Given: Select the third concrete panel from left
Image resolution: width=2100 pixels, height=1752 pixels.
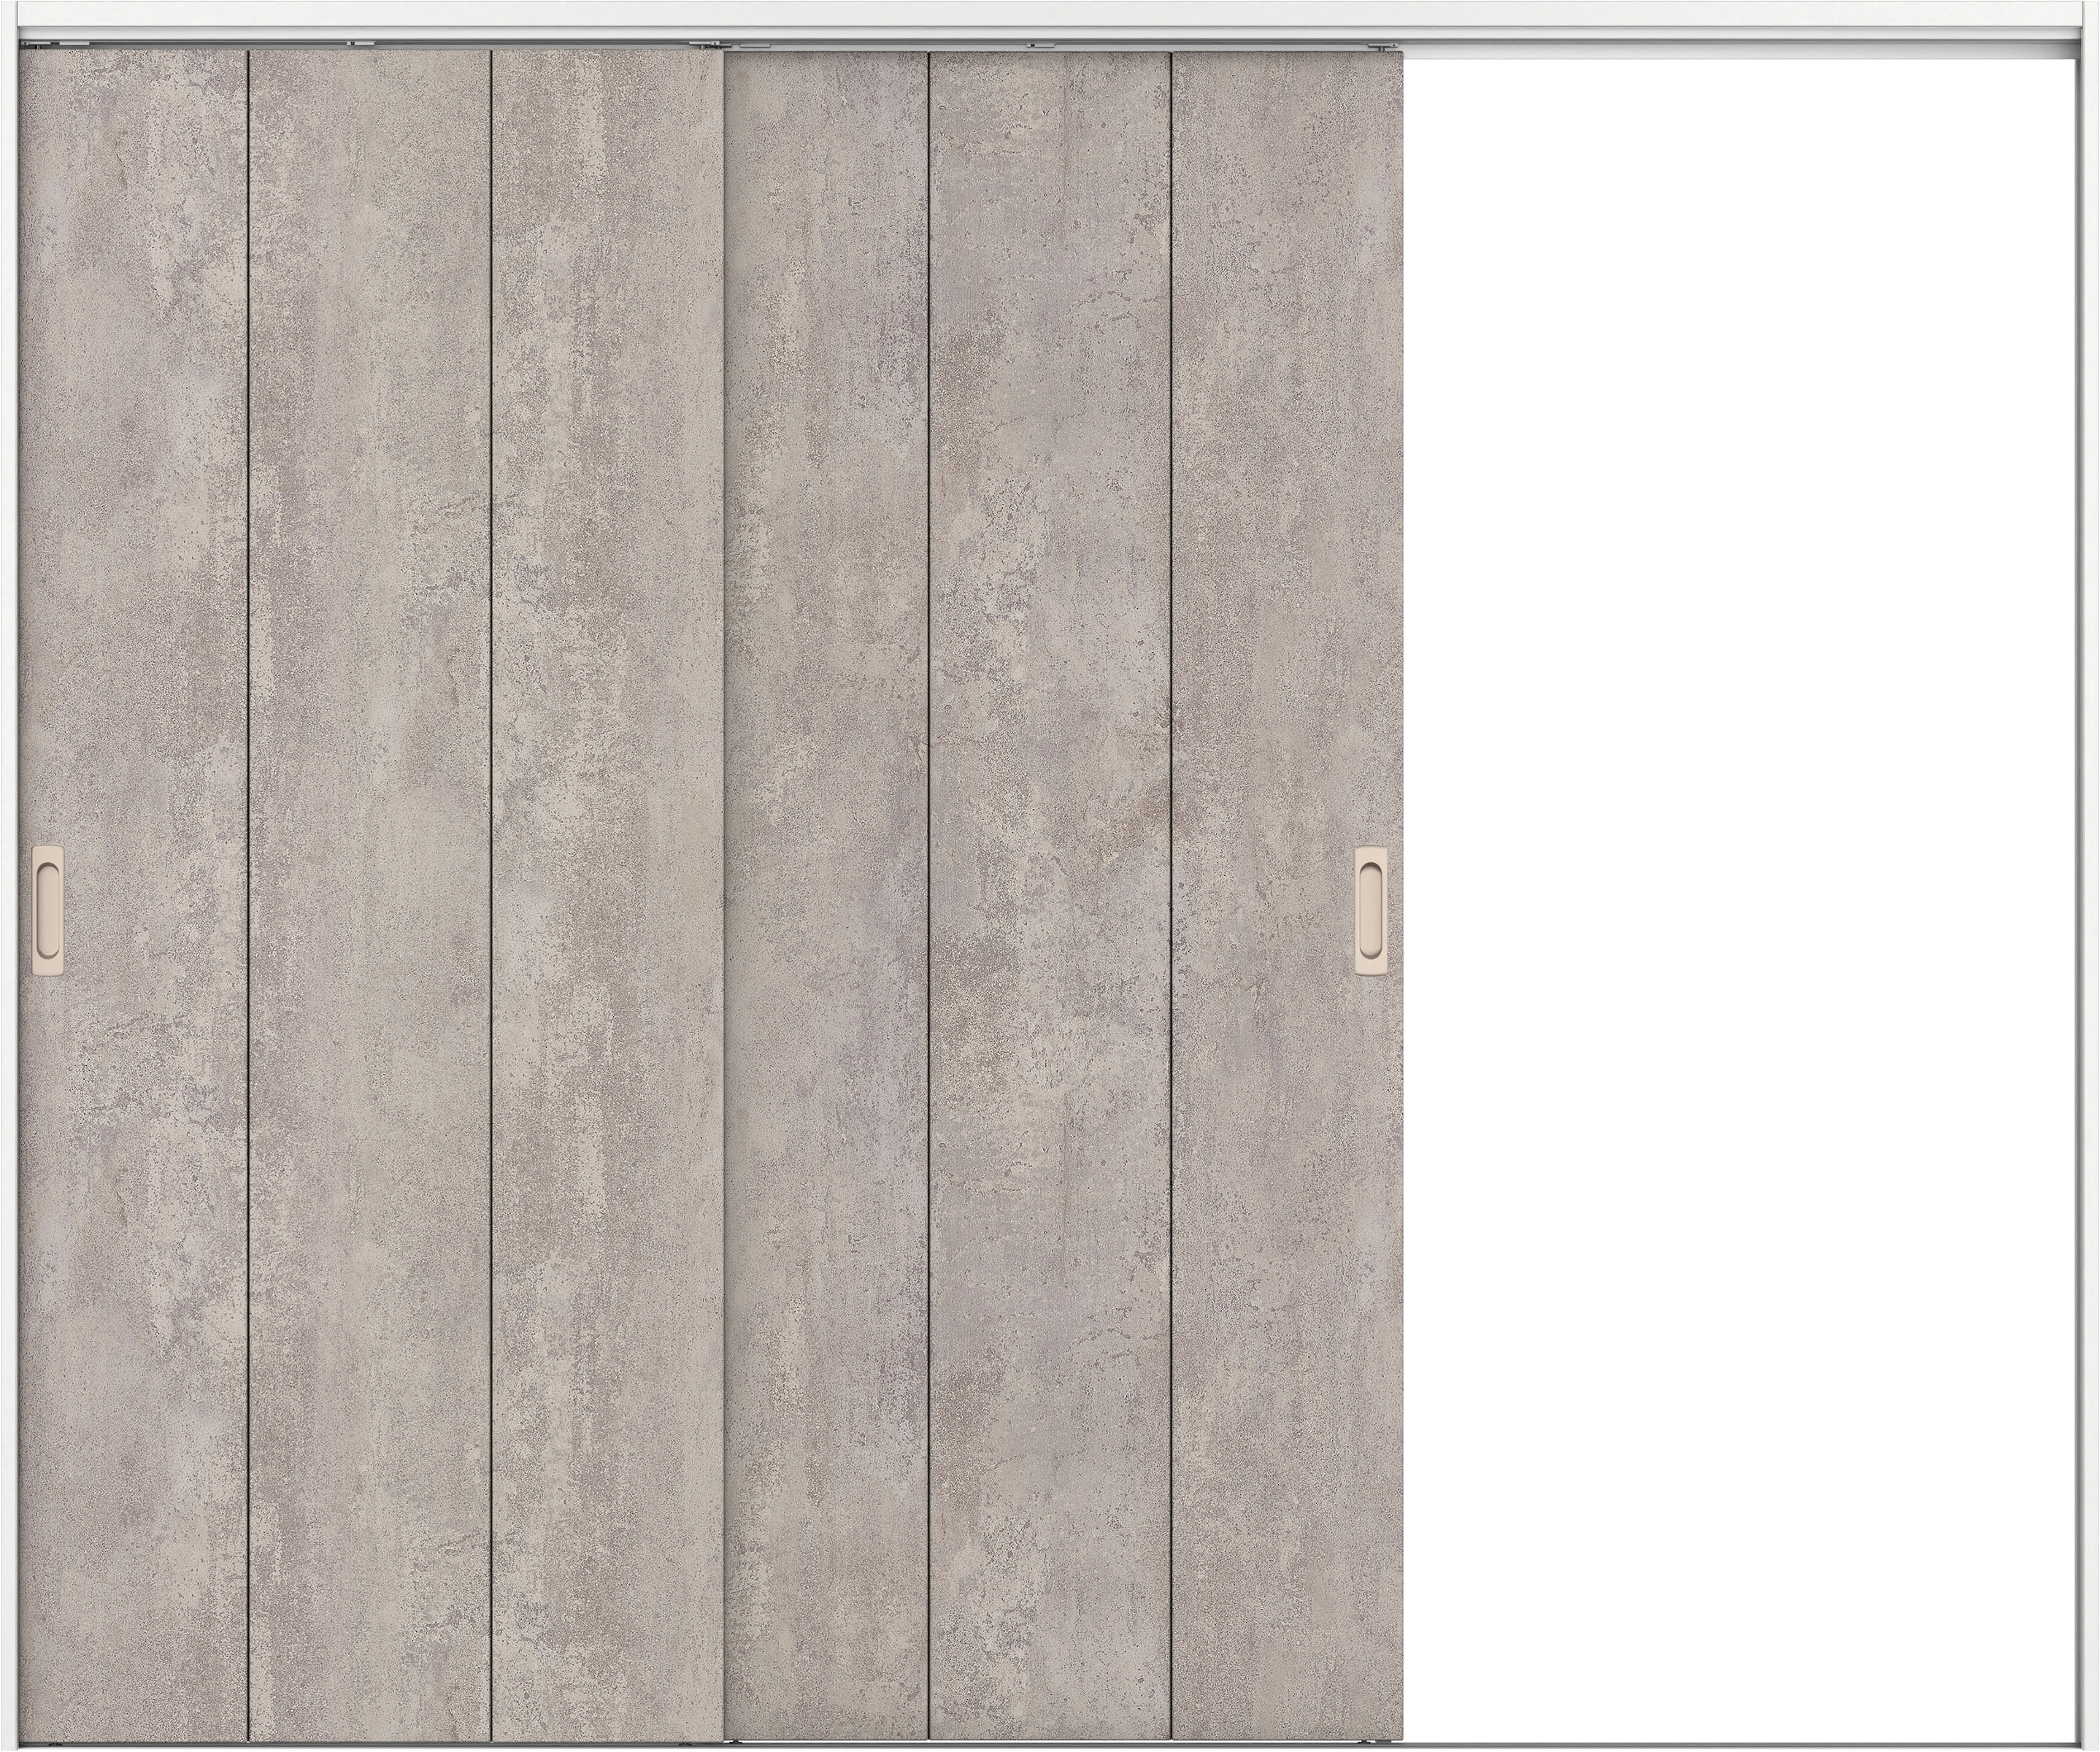Looking at the screenshot, I should coord(607,600).
